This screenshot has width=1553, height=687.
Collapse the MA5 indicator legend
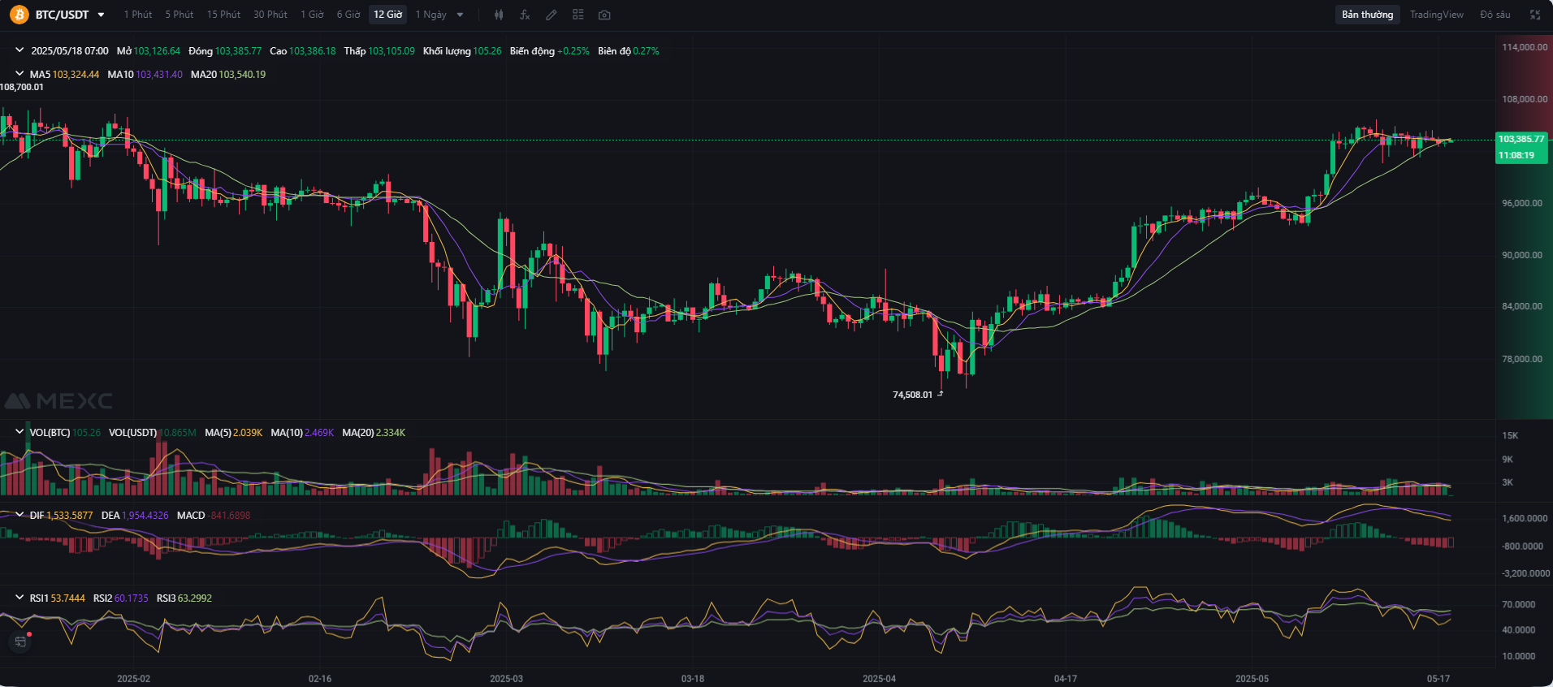pos(19,74)
